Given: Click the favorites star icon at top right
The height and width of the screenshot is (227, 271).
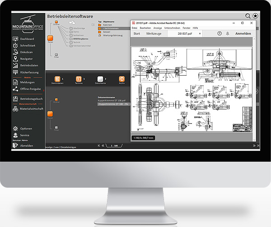Looking at the screenshot, I should (255, 16).
